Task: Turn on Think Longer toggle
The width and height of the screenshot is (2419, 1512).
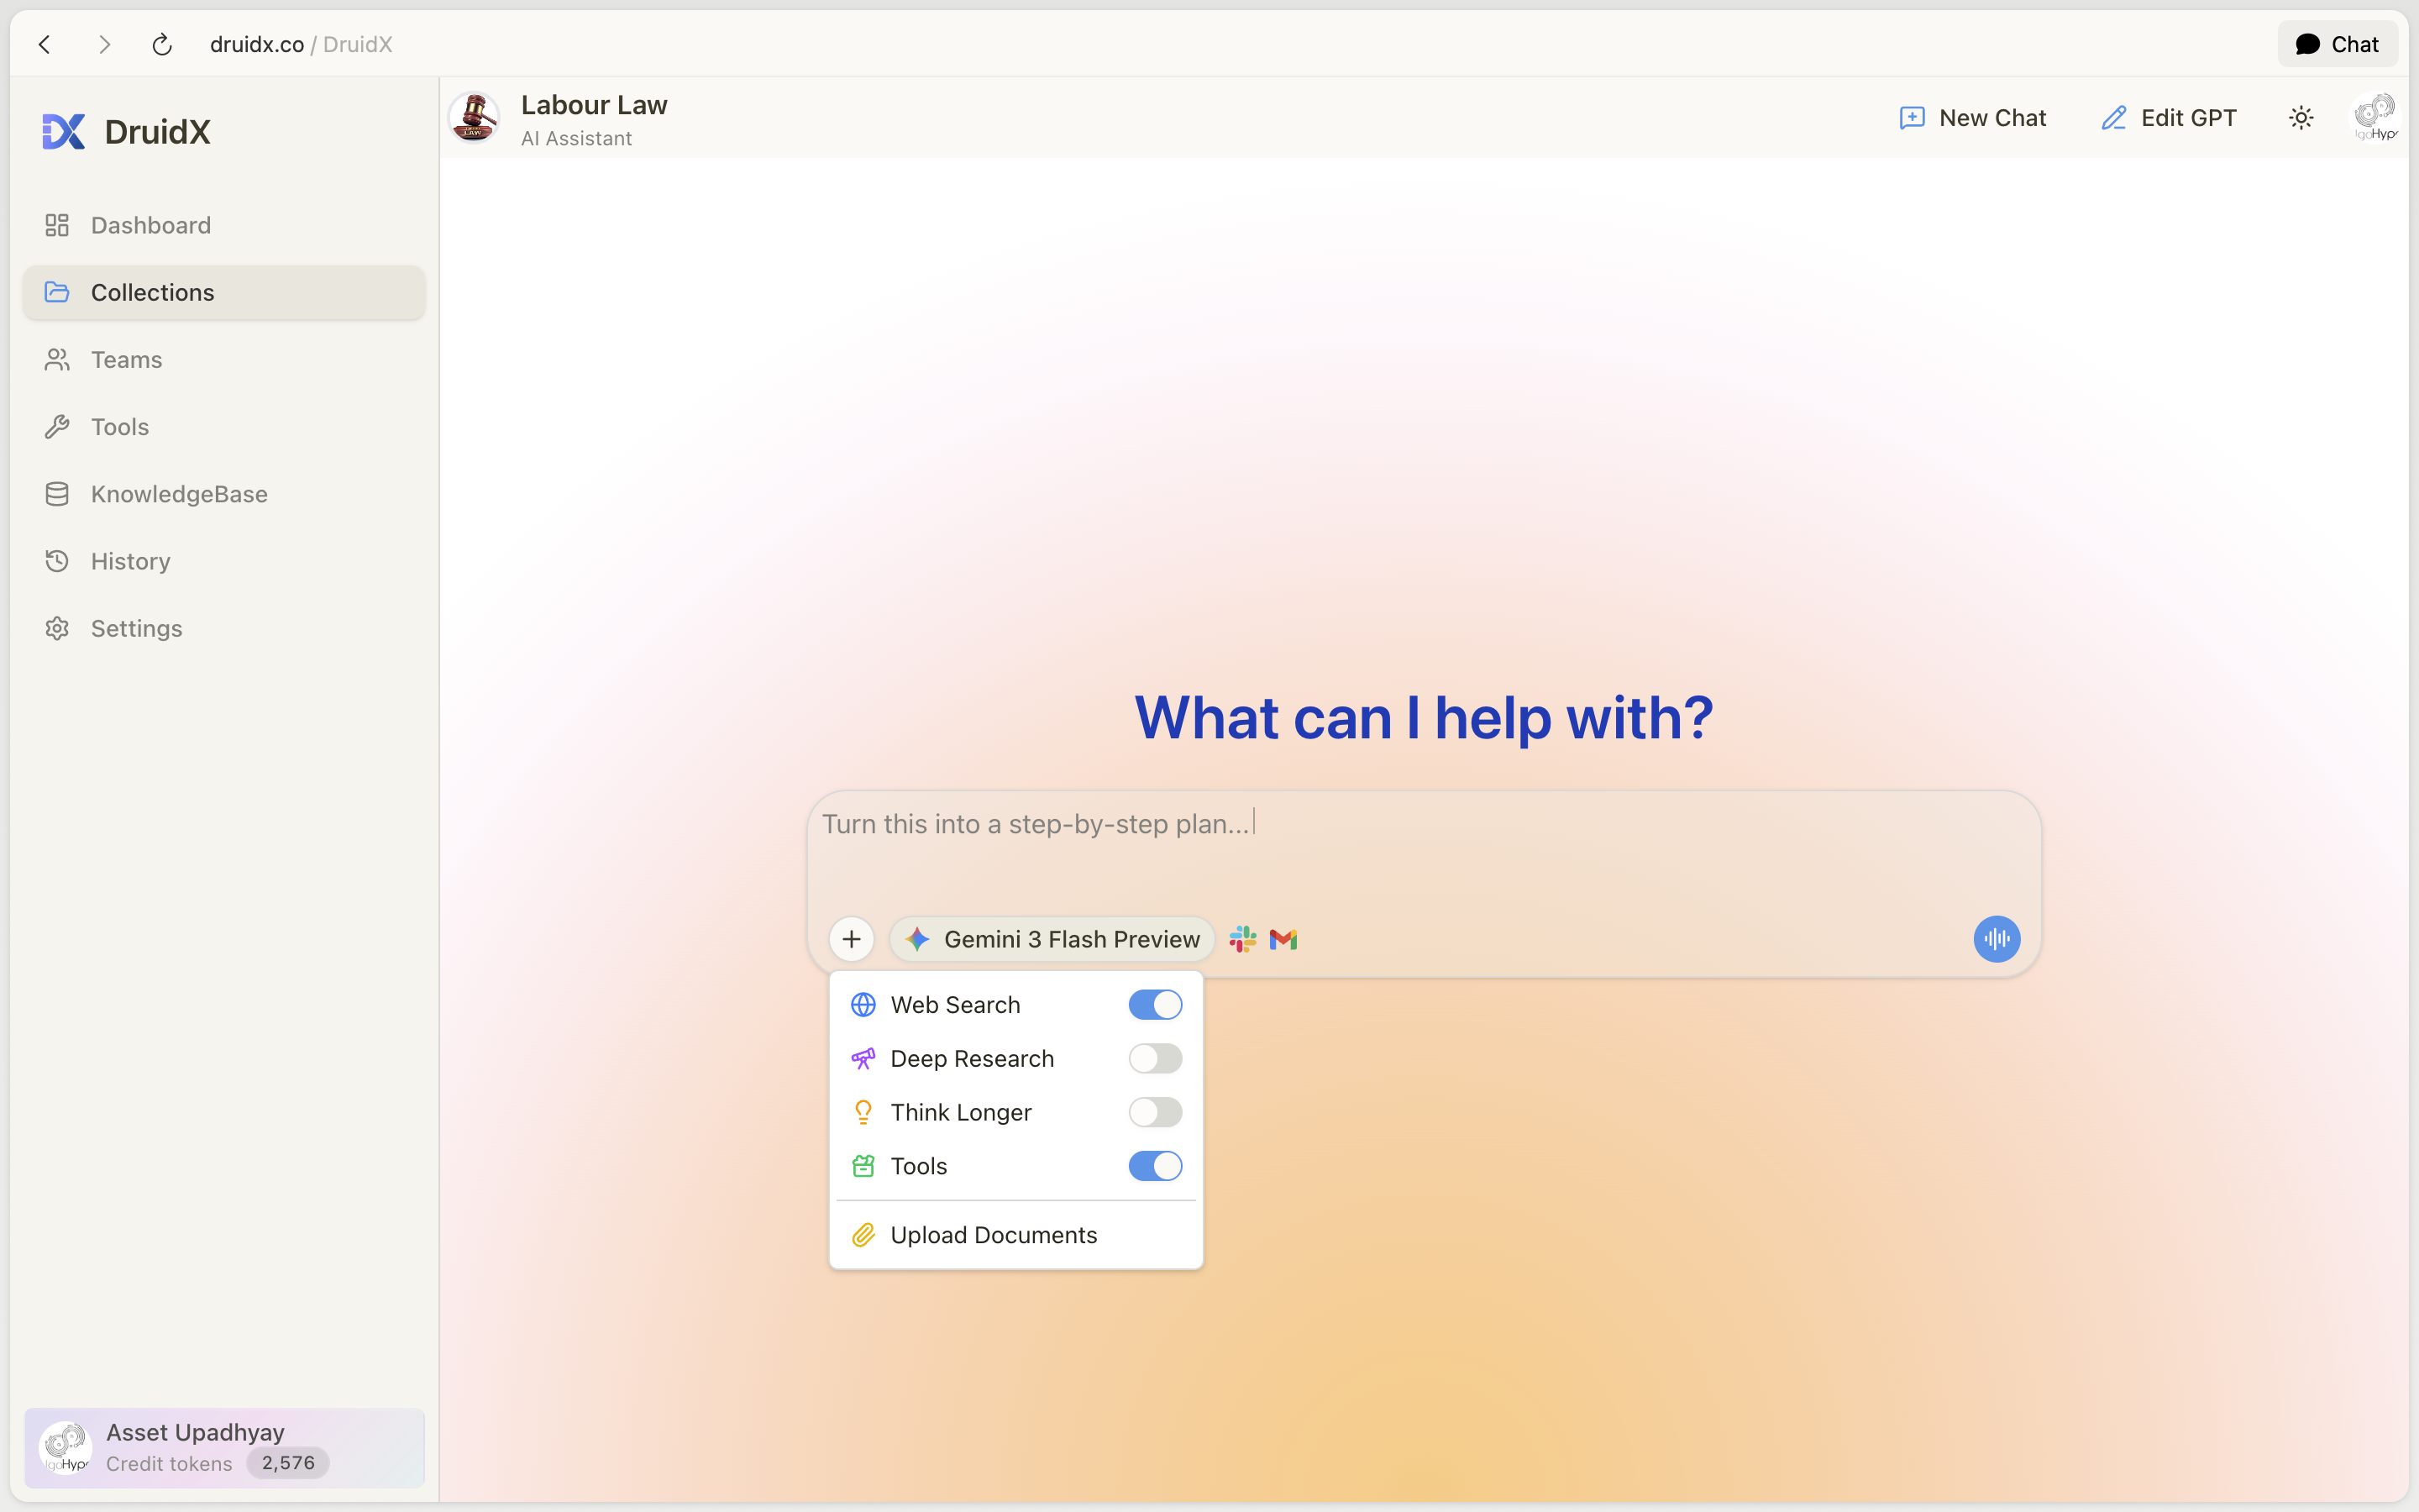Action: 1155,1112
